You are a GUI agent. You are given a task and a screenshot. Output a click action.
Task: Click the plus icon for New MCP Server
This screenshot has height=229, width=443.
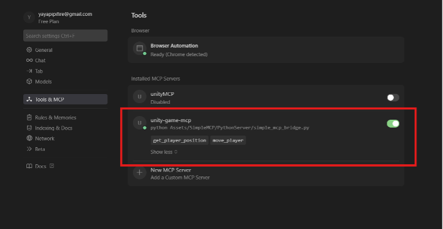pyautogui.click(x=140, y=172)
